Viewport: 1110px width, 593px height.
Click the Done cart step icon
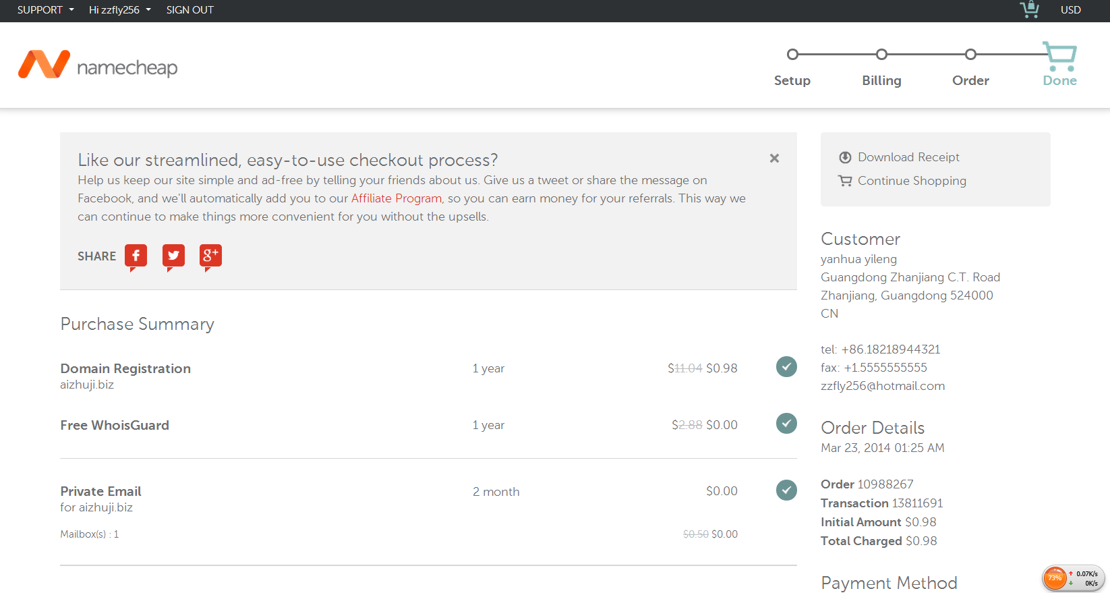1060,56
